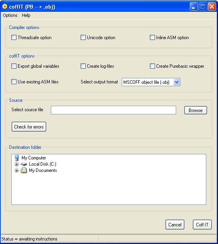Tick the Unicode option checkbox

click(x=83, y=38)
